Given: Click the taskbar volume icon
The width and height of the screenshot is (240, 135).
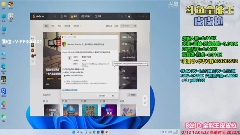Looking at the screenshot, I should [171, 132].
